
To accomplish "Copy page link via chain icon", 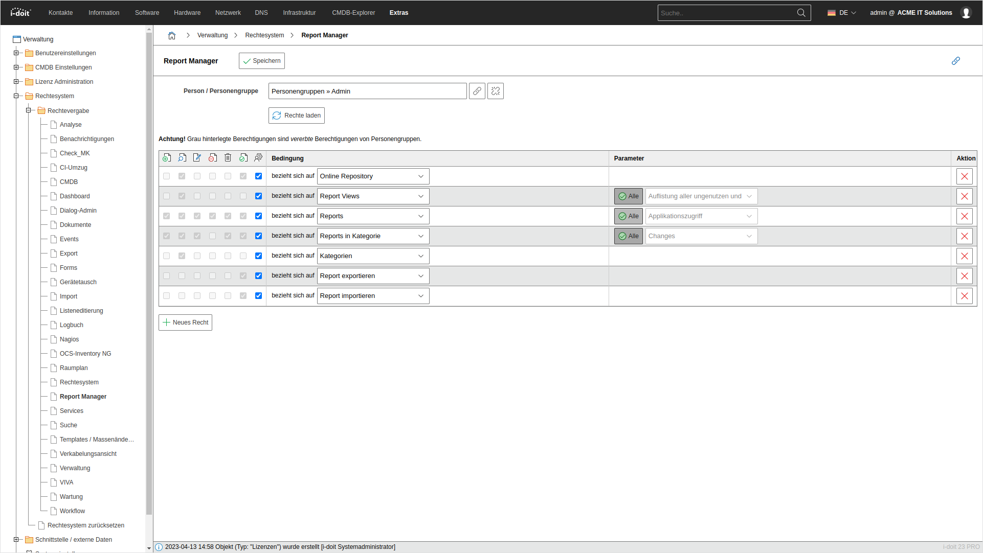I will tap(955, 61).
